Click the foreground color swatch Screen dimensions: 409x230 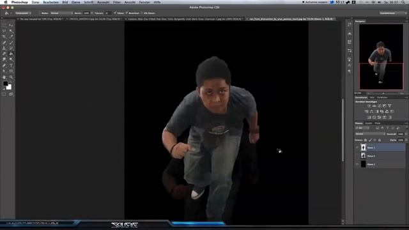click(5, 84)
